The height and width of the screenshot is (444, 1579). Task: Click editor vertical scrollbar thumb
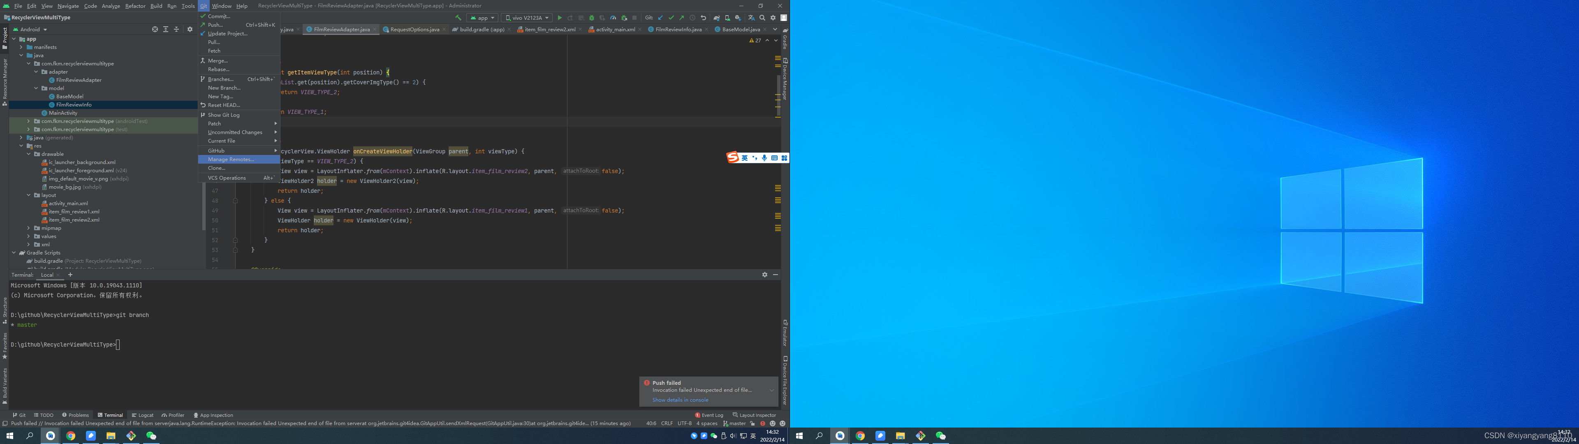point(778,95)
